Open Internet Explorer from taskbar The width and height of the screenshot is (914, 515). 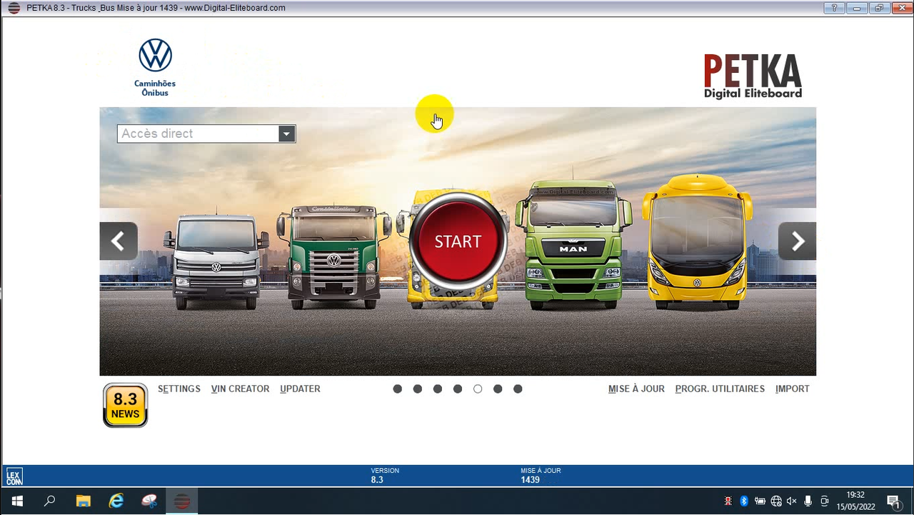tap(116, 501)
